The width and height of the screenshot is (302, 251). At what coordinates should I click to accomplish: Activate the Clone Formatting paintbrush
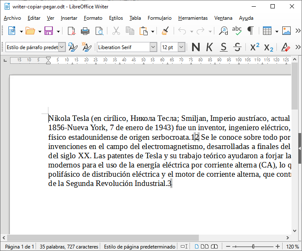coord(165,31)
